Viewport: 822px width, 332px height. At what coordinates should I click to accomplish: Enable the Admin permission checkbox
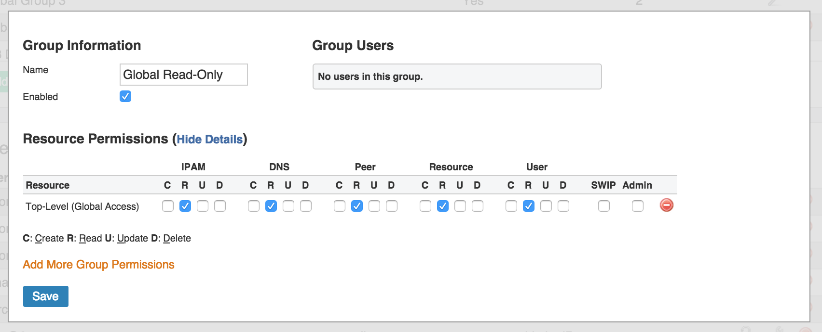[638, 206]
